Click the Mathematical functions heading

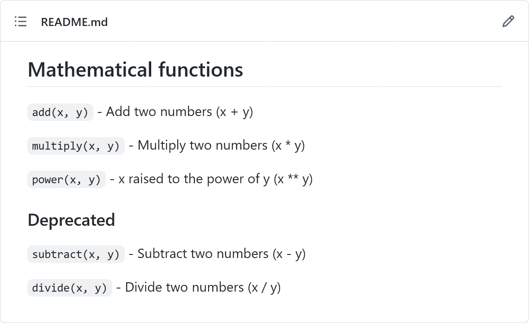pyautogui.click(x=135, y=70)
